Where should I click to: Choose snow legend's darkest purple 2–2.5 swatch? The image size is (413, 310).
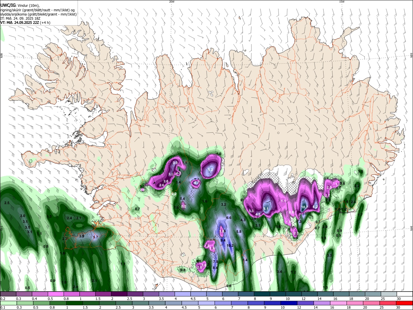119,294
